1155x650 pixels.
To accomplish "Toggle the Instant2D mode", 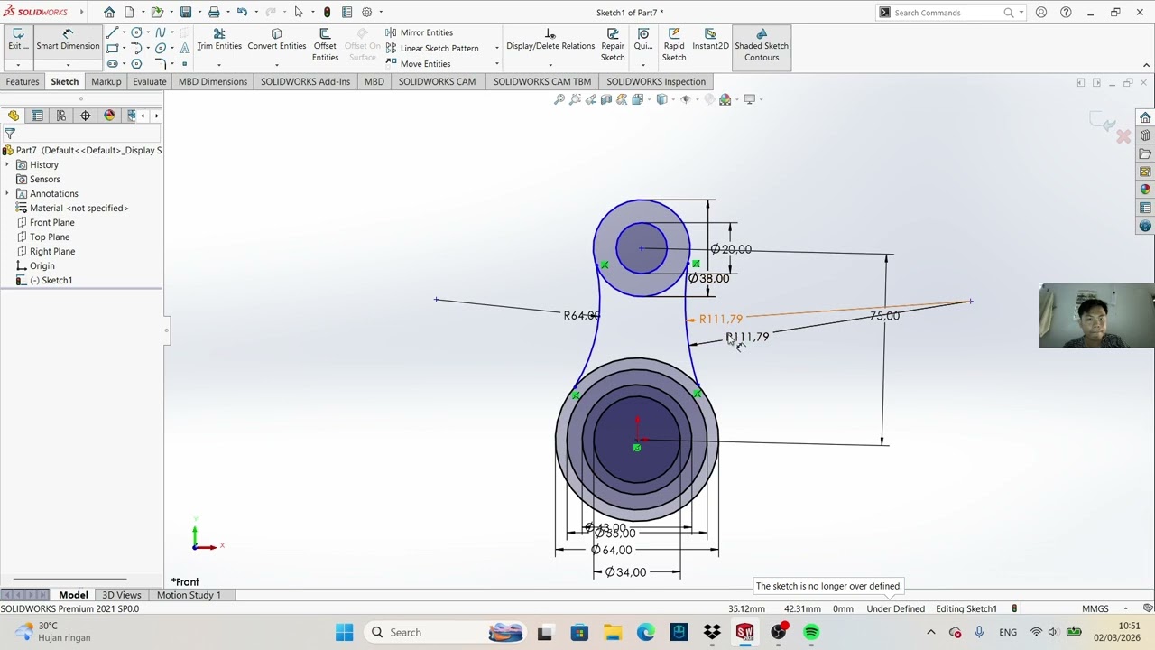I will (x=710, y=40).
